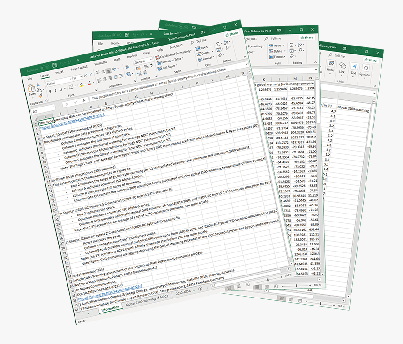Screen dimensions: 403x344
Task: Open the font size 11 dropdown in the front window
Action: click(x=81, y=77)
